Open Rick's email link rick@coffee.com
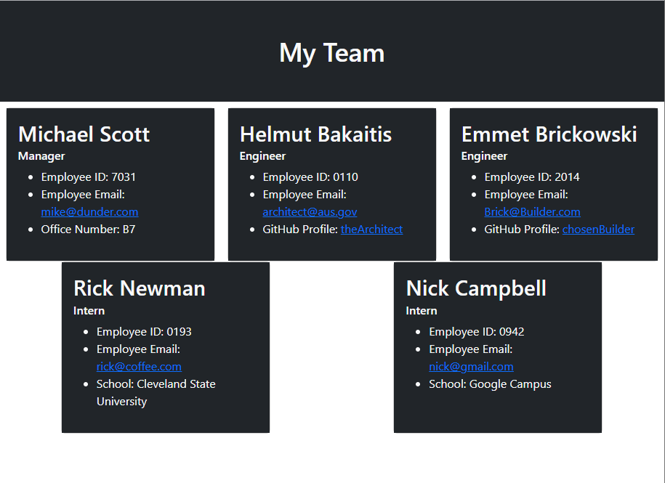The height and width of the screenshot is (483, 665). (139, 366)
